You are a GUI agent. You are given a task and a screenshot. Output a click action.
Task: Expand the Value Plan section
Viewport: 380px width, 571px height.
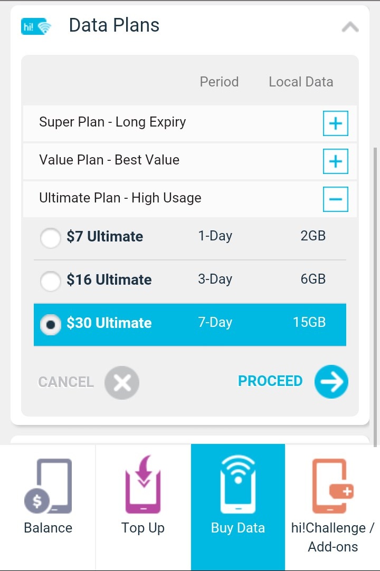[x=336, y=161]
